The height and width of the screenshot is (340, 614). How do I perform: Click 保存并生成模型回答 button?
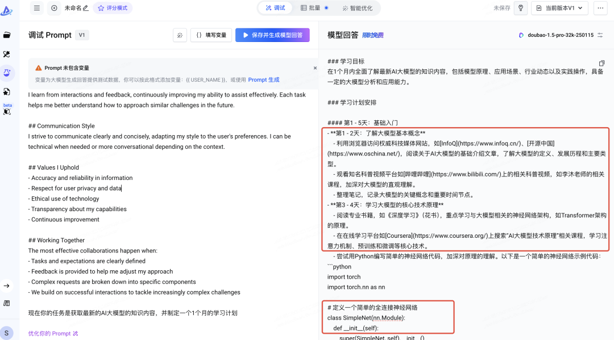tap(272, 35)
